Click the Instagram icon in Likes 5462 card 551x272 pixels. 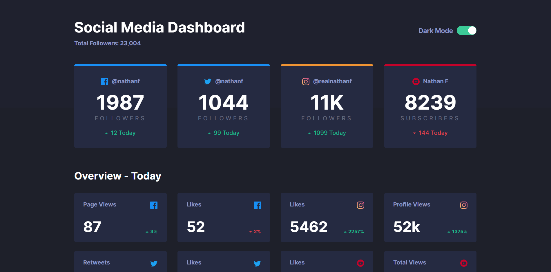click(360, 205)
